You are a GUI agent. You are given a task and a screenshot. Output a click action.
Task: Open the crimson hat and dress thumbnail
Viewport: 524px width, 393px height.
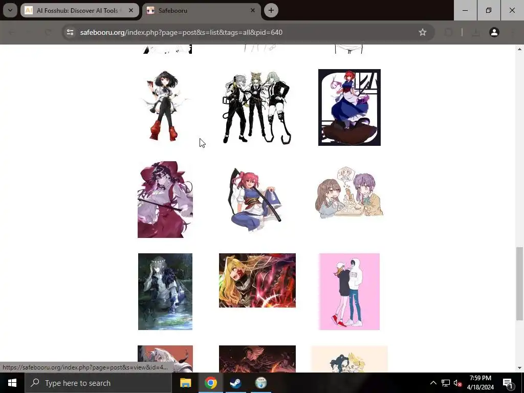165,200
